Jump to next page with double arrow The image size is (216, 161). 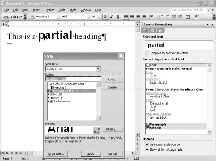137,148
